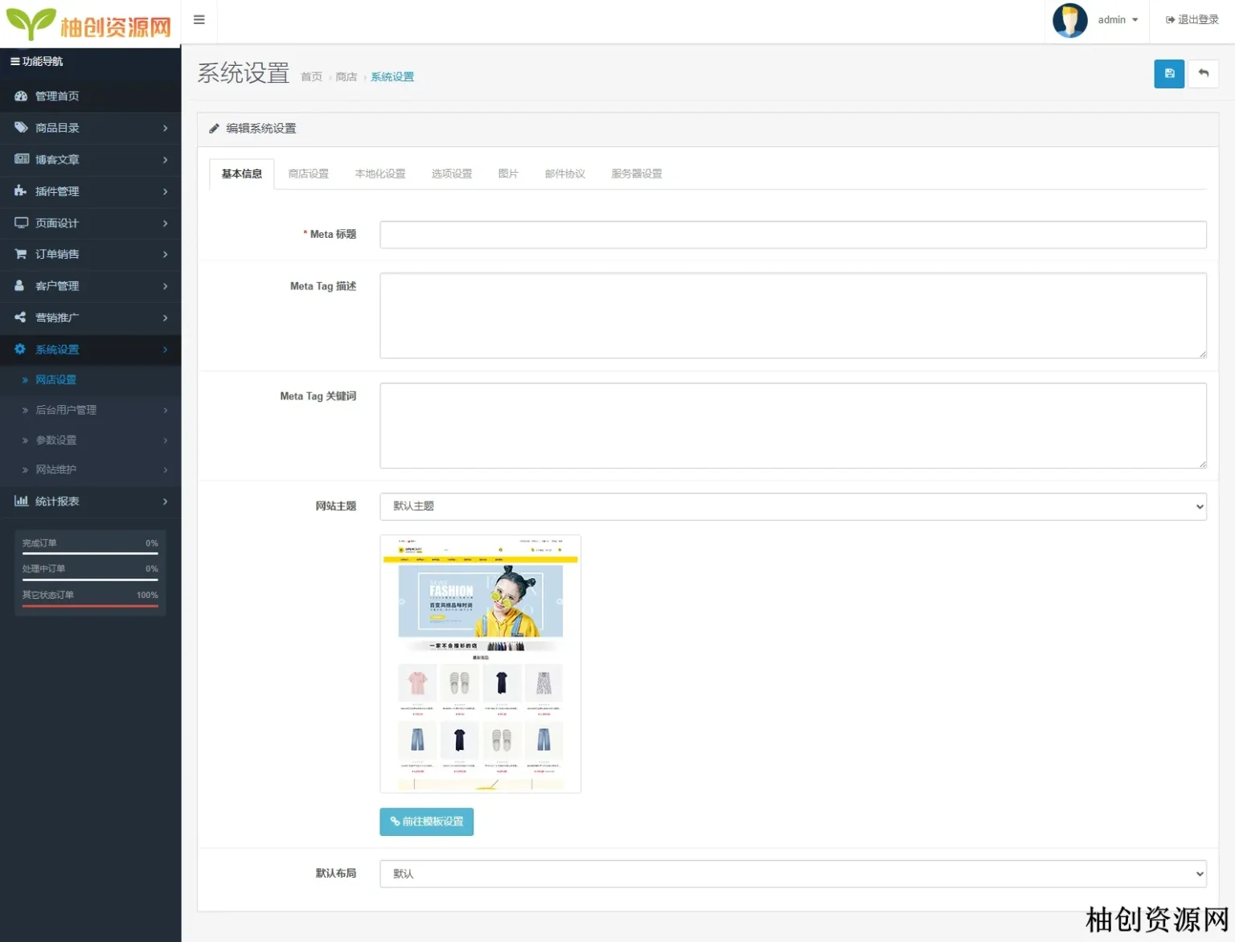1235x942 pixels.
Task: Switch to the 服务器设置 tab
Action: click(x=636, y=174)
